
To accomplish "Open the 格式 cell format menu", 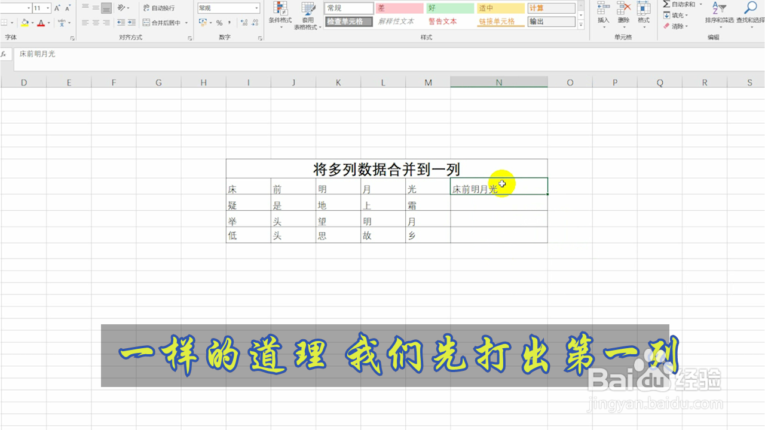I will tap(644, 14).
